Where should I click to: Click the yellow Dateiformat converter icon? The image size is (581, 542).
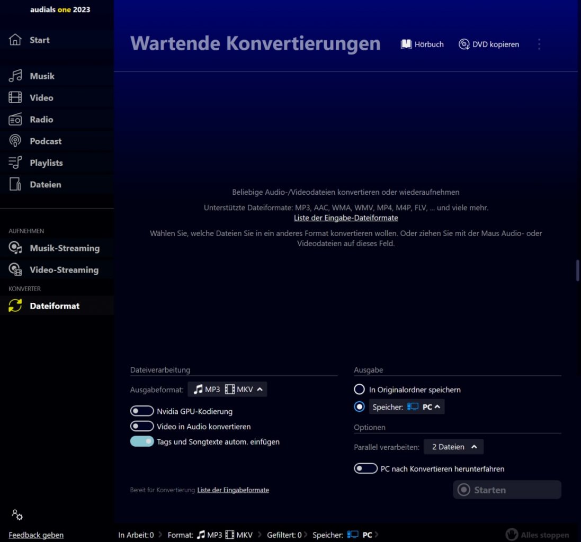click(15, 305)
